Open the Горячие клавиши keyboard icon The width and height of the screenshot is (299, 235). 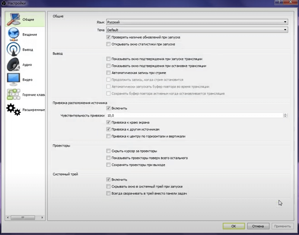tap(13, 94)
